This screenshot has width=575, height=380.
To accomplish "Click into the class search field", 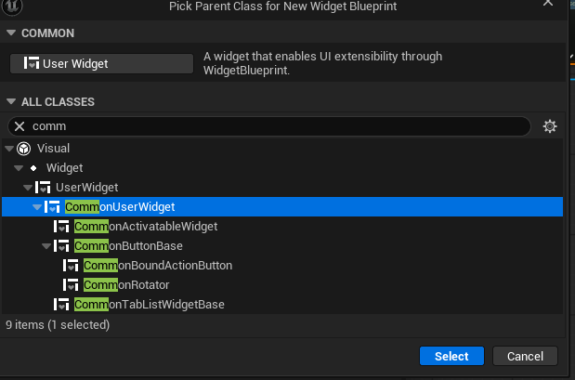I will pos(279,126).
